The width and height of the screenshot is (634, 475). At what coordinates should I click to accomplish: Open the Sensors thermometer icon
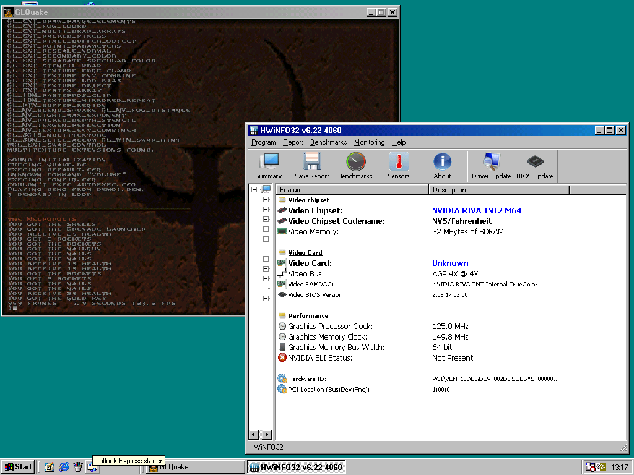[x=399, y=166]
